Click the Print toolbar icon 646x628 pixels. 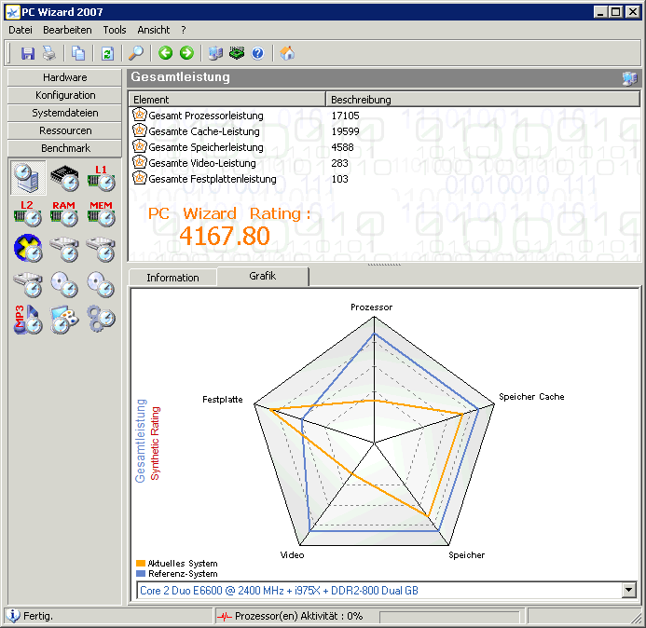click(x=49, y=53)
